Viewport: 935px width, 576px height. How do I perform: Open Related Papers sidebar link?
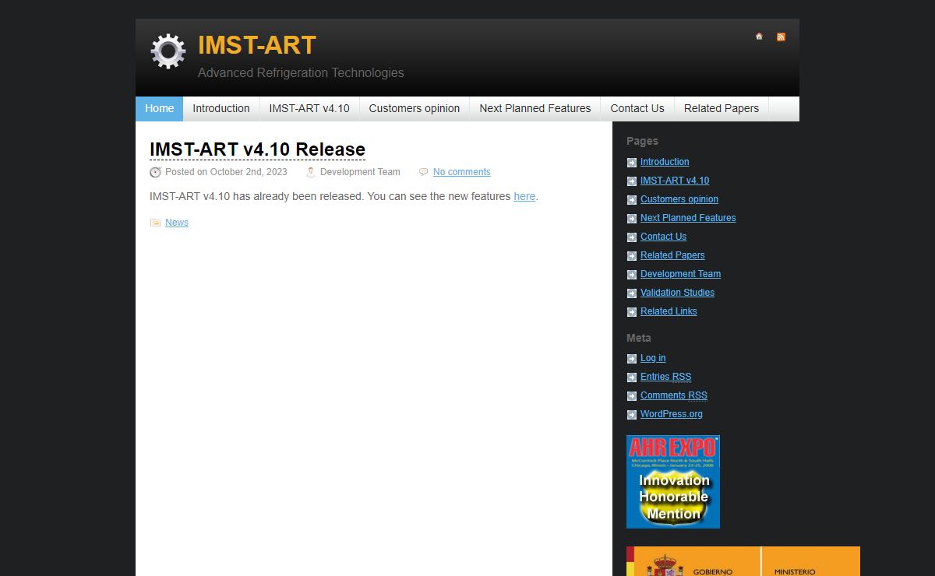(x=672, y=255)
